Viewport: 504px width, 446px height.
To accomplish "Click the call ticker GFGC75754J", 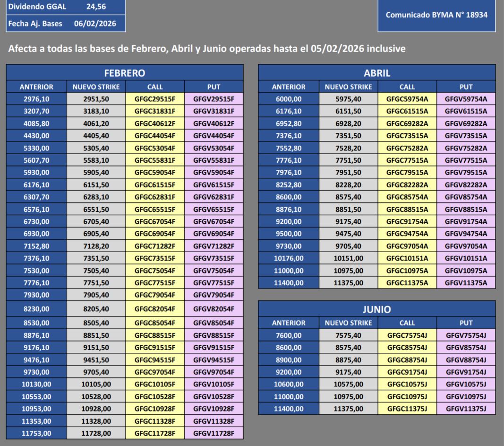I will 407,335.
